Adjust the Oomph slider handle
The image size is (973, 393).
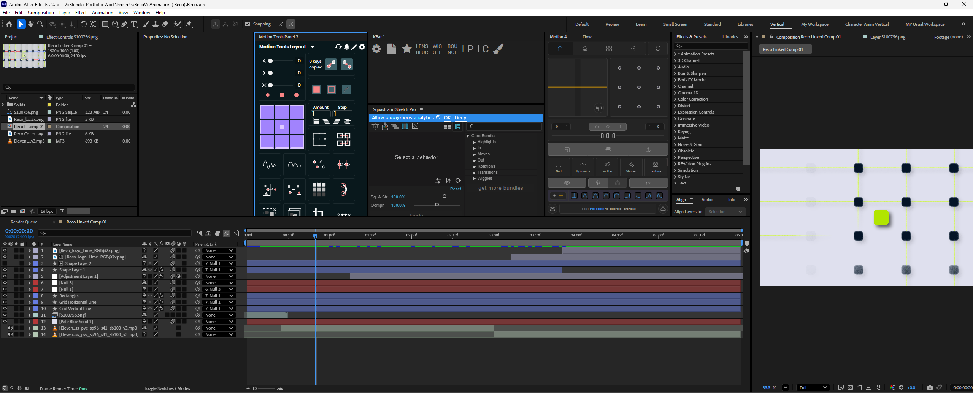coord(437,205)
